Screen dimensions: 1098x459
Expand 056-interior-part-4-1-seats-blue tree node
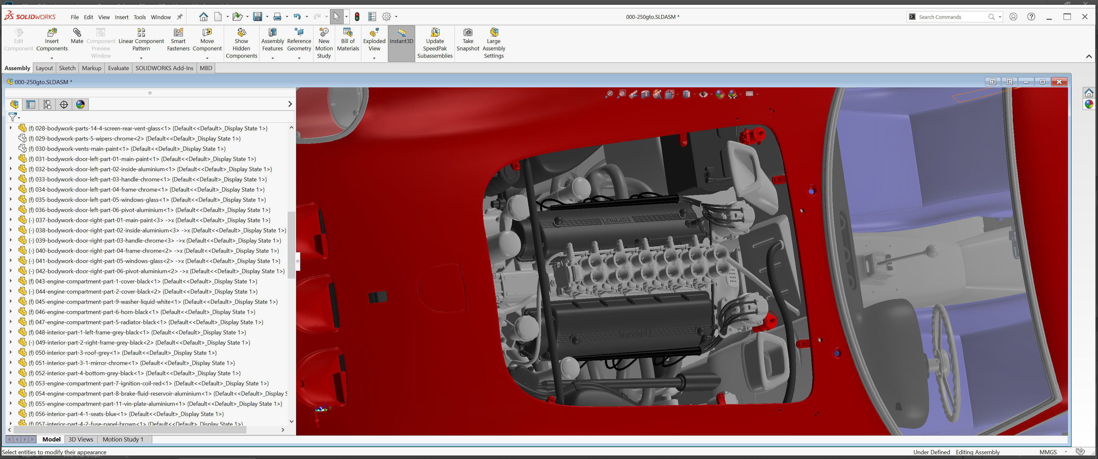pos(11,414)
